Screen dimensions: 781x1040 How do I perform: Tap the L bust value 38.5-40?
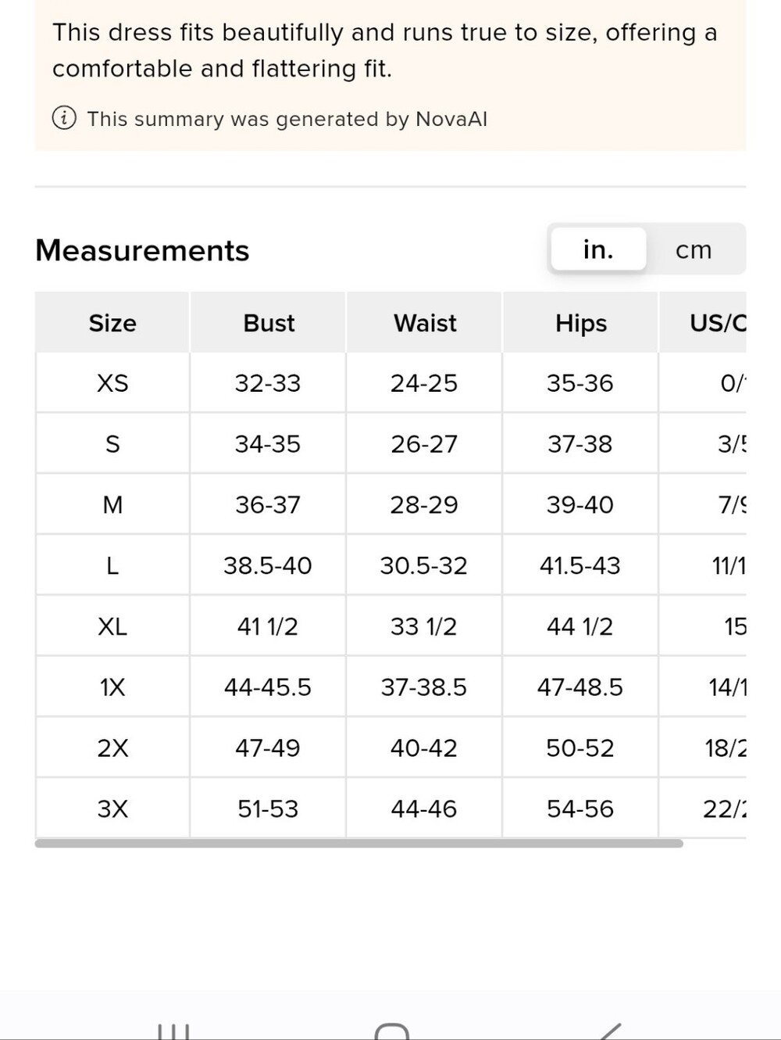point(268,565)
